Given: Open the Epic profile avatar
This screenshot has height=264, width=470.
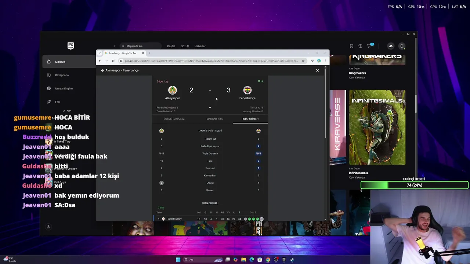Looking at the screenshot, I should (x=402, y=46).
